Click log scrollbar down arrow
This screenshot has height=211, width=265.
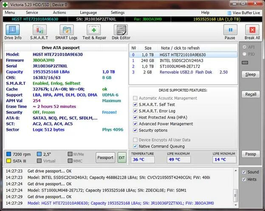(x=236, y=205)
